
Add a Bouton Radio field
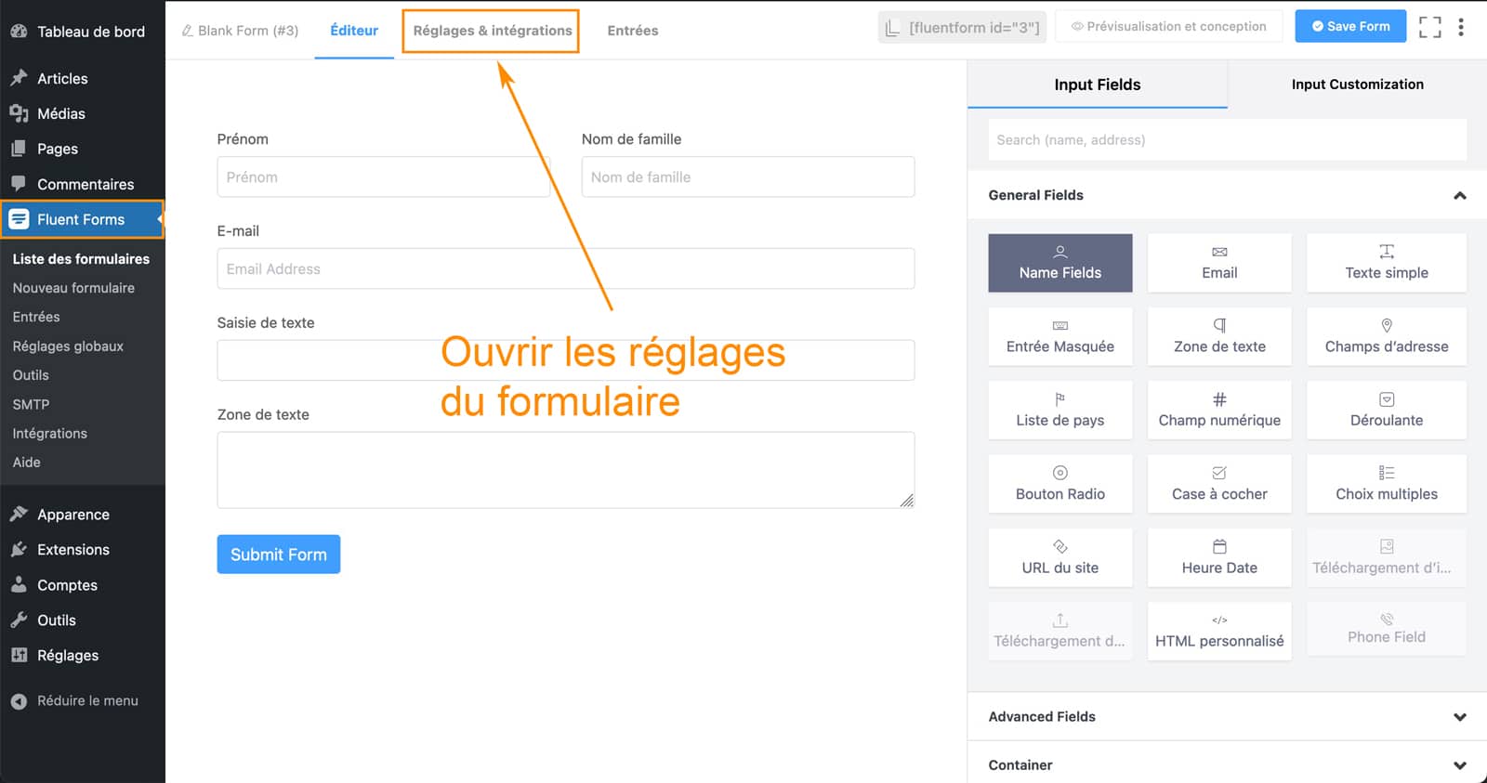[x=1060, y=484]
